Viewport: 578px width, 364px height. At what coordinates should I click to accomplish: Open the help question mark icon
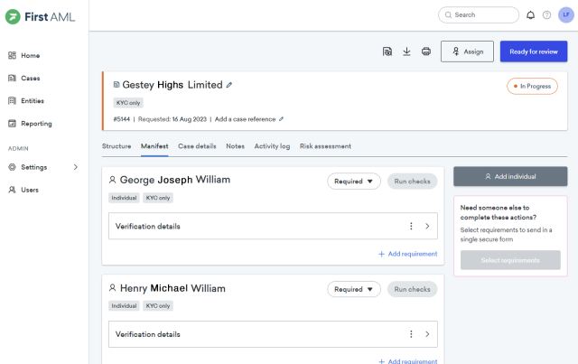click(546, 15)
